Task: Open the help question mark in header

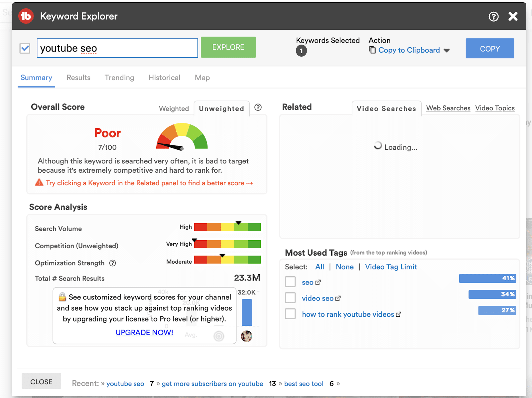Action: 493,16
